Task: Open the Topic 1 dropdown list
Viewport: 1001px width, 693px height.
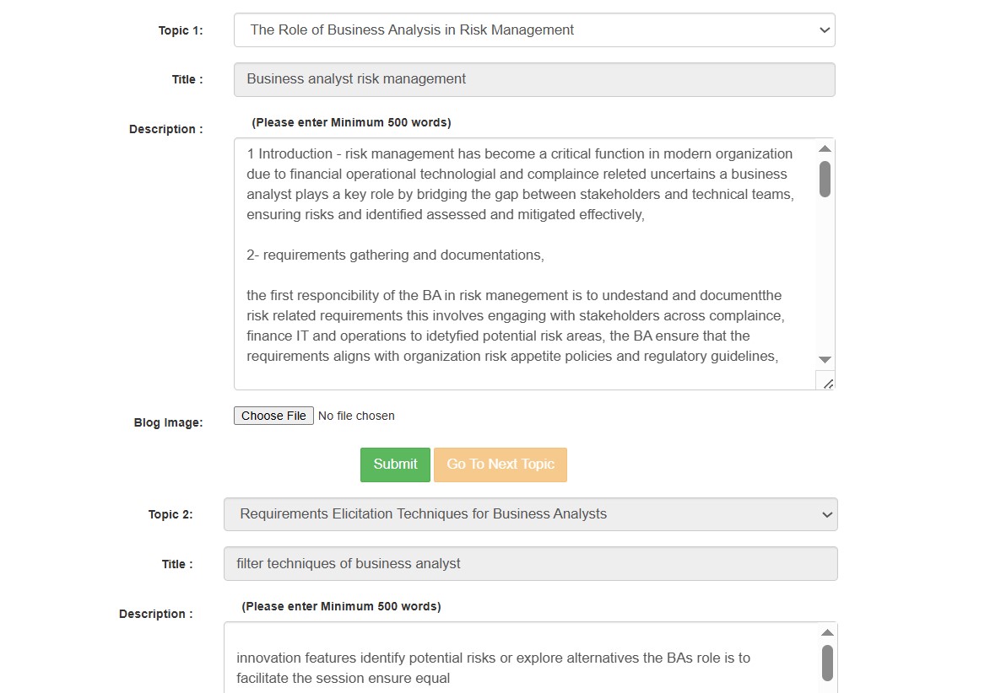Action: 533,30
